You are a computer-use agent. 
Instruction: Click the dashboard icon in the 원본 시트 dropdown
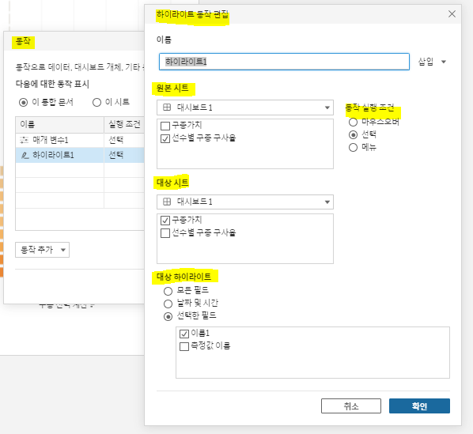(x=167, y=108)
